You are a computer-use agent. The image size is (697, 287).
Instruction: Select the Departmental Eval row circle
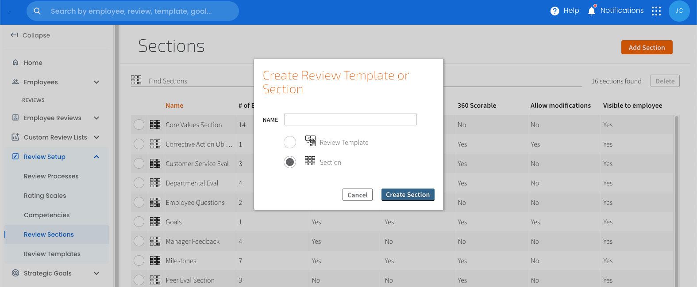coord(139,183)
